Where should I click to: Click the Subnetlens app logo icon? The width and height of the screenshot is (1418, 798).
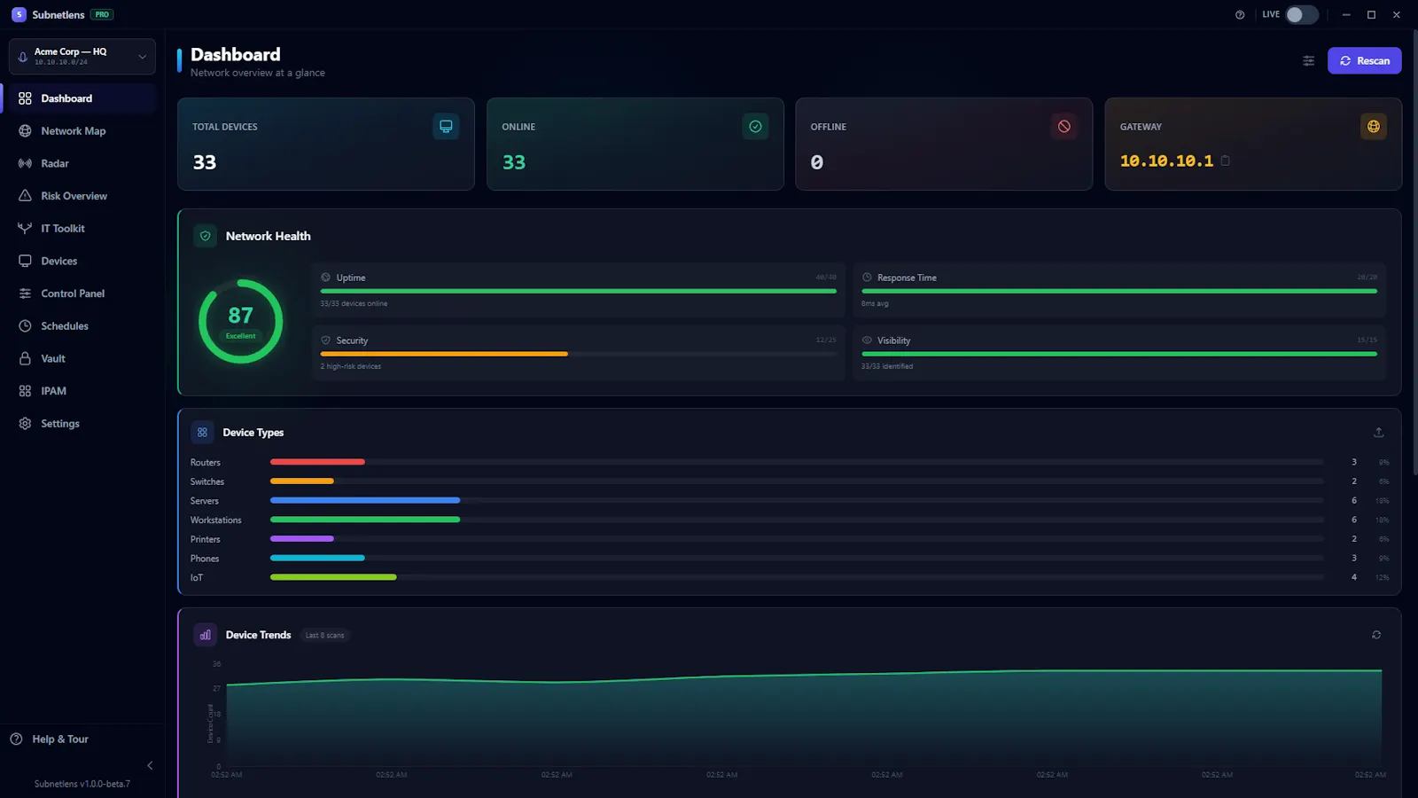[19, 14]
